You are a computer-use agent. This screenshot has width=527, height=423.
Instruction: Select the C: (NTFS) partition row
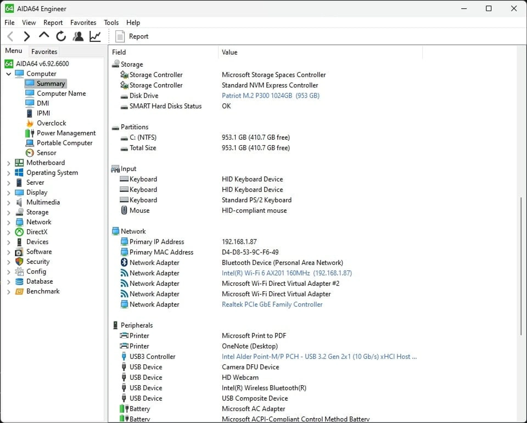click(266, 137)
